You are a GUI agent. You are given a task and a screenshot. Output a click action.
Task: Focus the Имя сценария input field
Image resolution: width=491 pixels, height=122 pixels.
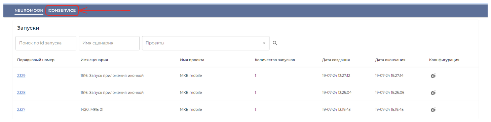tap(109, 43)
